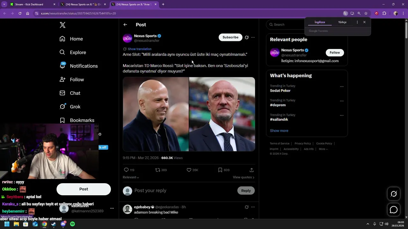The width and height of the screenshot is (408, 229).
Task: Open Google Translate options menu
Action: [357, 22]
